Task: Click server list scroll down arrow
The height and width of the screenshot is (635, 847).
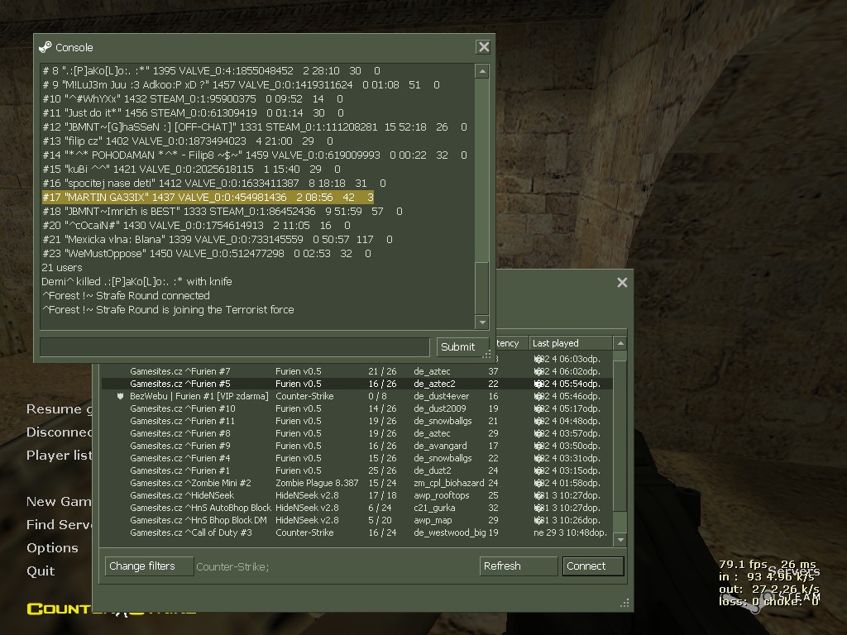Action: (x=620, y=539)
